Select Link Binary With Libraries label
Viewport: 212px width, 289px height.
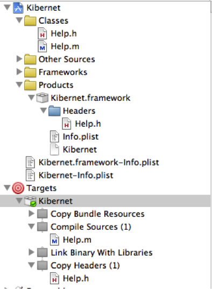[102, 253]
